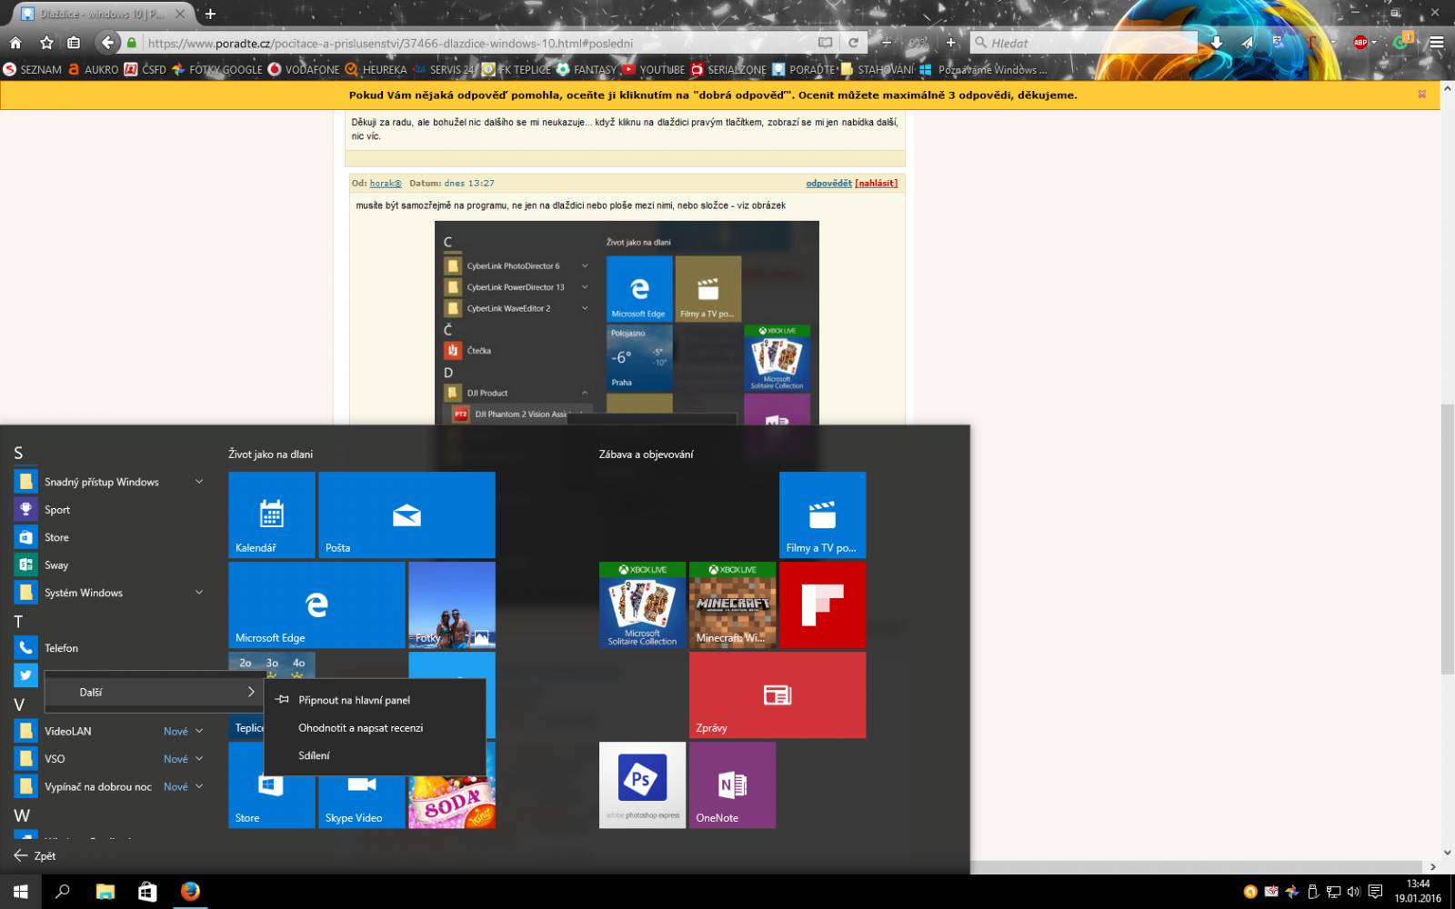Open the Action Center notifications icon
1455x909 pixels.
coord(1375,892)
